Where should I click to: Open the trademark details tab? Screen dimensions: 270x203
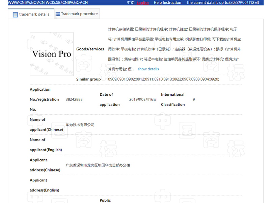(x=31, y=14)
